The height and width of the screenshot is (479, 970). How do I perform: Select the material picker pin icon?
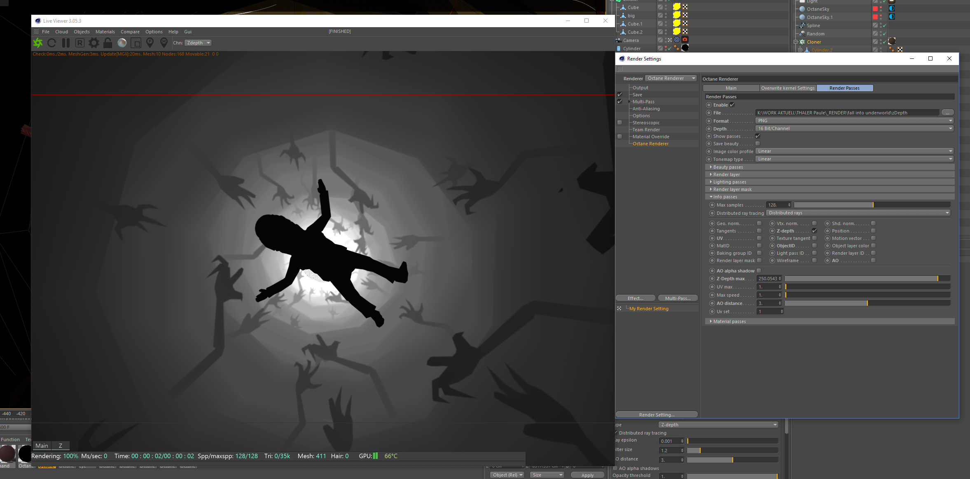coord(164,43)
